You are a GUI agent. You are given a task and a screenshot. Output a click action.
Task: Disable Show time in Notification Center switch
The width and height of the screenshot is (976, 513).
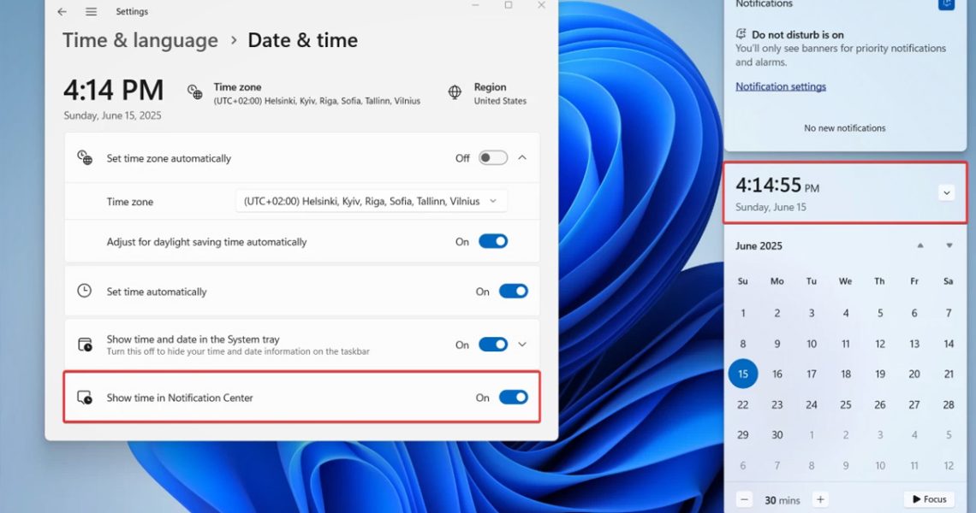click(514, 398)
